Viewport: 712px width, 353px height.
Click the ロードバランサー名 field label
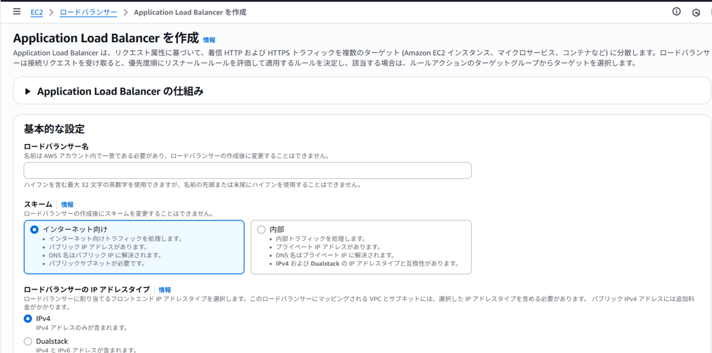(x=56, y=146)
